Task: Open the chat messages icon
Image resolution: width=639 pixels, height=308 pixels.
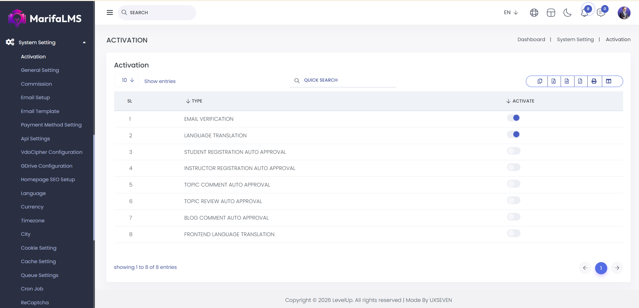Action: [601, 13]
